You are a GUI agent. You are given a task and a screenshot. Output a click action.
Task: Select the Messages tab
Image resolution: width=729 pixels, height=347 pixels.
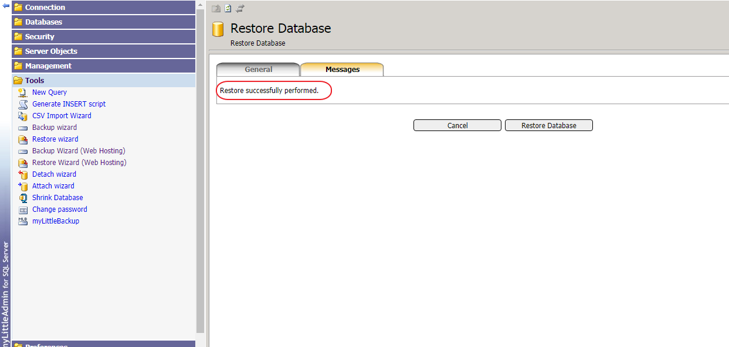click(x=343, y=70)
